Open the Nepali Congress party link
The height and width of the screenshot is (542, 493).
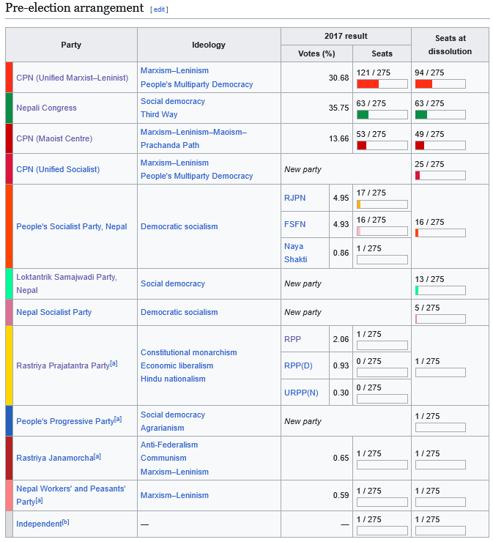tap(46, 108)
